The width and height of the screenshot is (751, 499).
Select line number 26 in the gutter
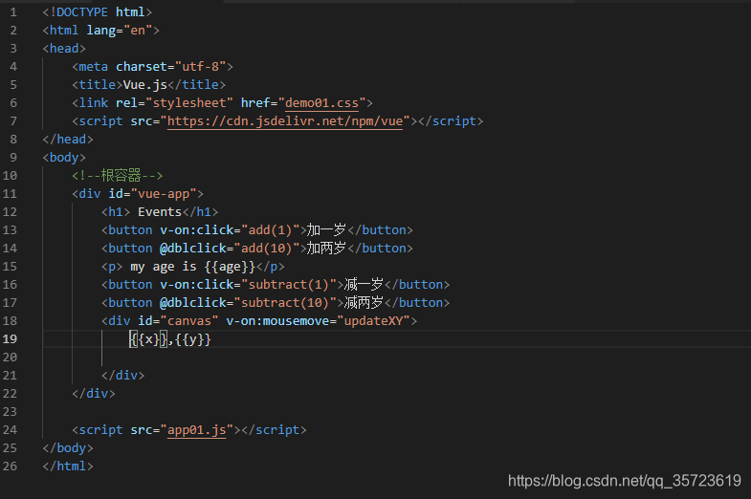click(10, 466)
